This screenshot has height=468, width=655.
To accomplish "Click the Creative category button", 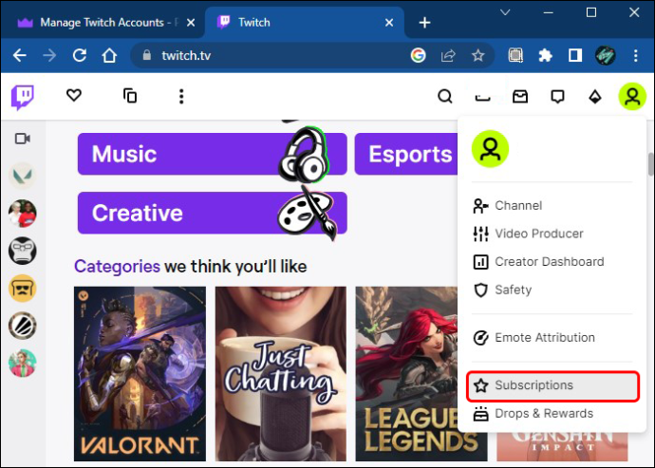I will pyautogui.click(x=213, y=213).
